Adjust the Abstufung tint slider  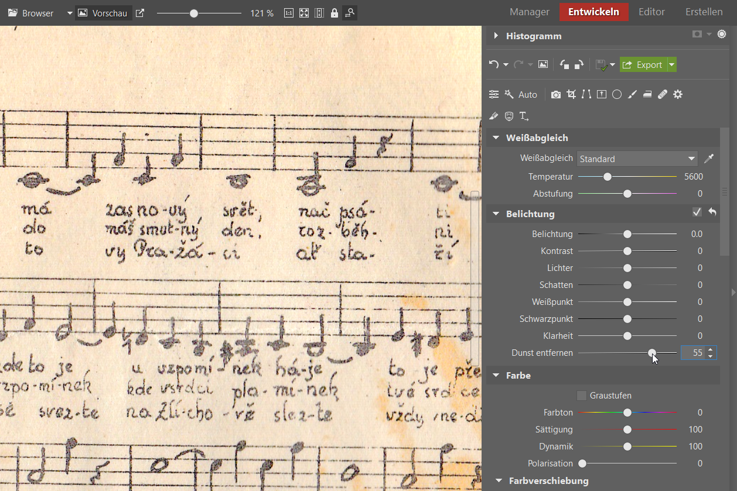627,193
